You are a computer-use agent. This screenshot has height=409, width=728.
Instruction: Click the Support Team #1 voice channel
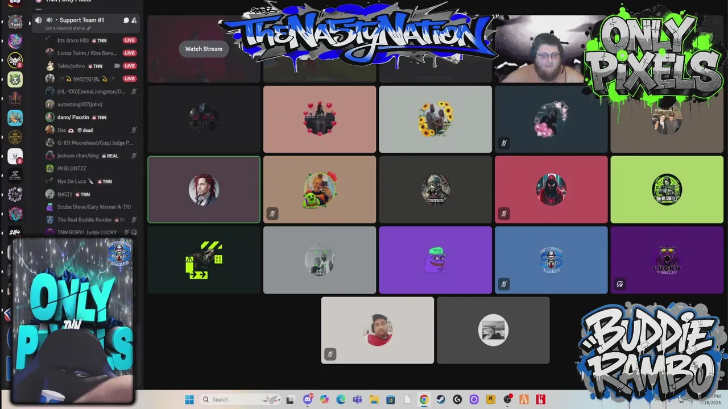[85, 23]
